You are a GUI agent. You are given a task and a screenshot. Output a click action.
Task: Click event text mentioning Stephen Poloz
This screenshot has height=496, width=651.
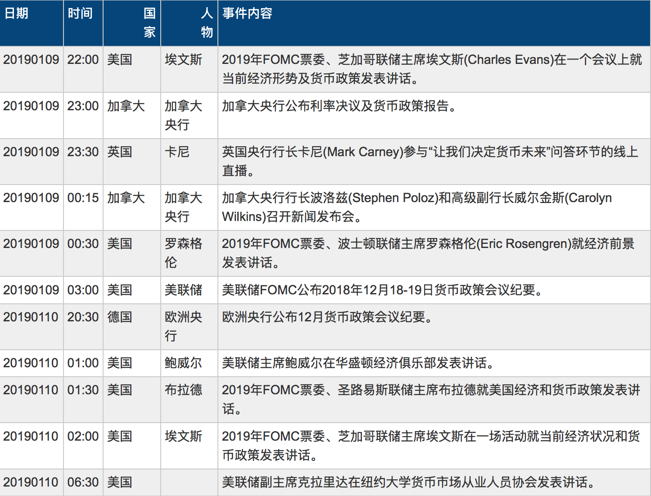(417, 207)
